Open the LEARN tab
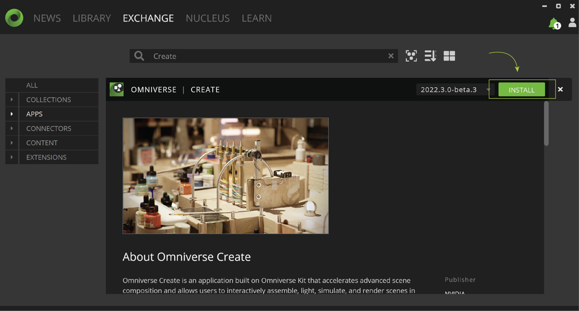 click(257, 18)
